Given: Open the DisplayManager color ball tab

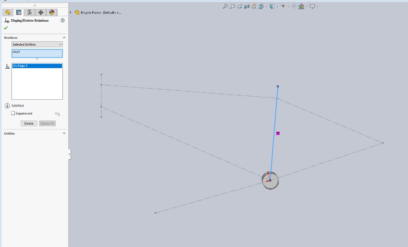Looking at the screenshot, I should 52,12.
